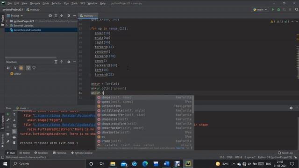Viewport: 299px width, 168px height.
Task: Pick stamp(self) completion suggestion
Action: coord(145,141)
